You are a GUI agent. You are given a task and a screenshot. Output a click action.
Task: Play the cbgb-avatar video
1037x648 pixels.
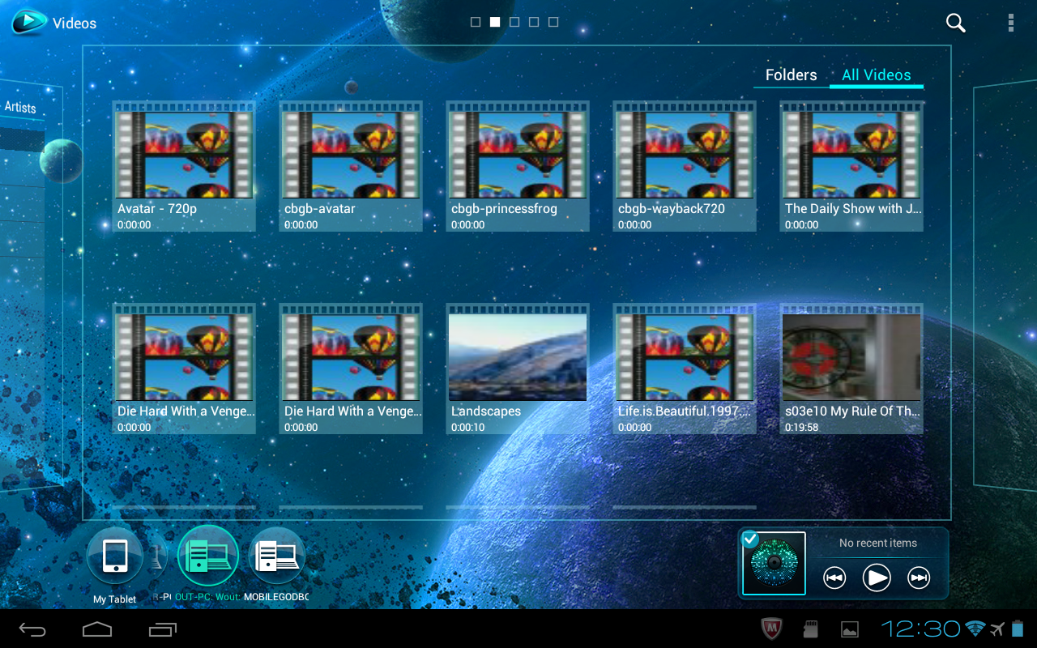[351, 166]
